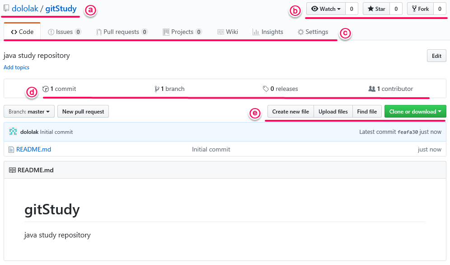The height and width of the screenshot is (265, 450).
Task: Open the Branch: master dropdown
Action: pyautogui.click(x=29, y=111)
